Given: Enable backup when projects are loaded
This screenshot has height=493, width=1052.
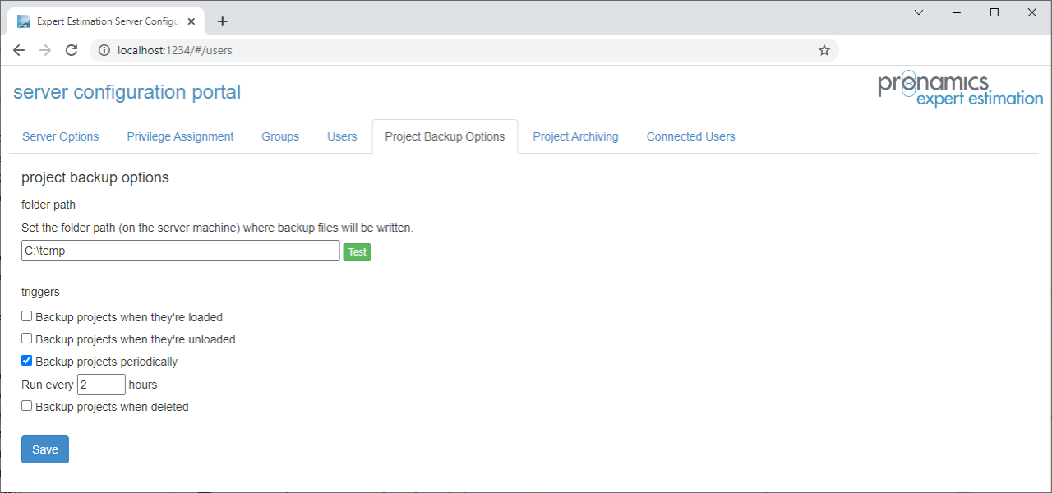Looking at the screenshot, I should tap(27, 316).
